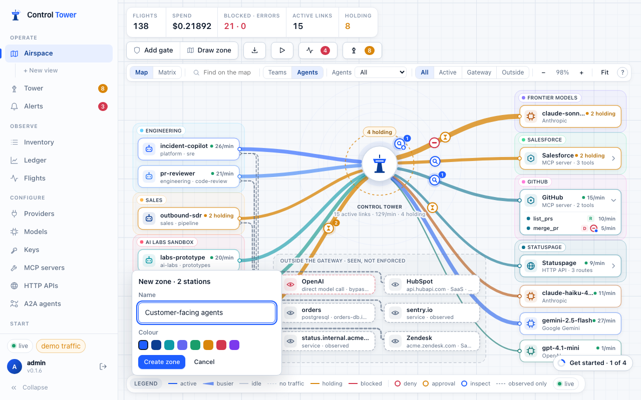Open the Agents filter dropdown
The image size is (641, 400).
381,72
